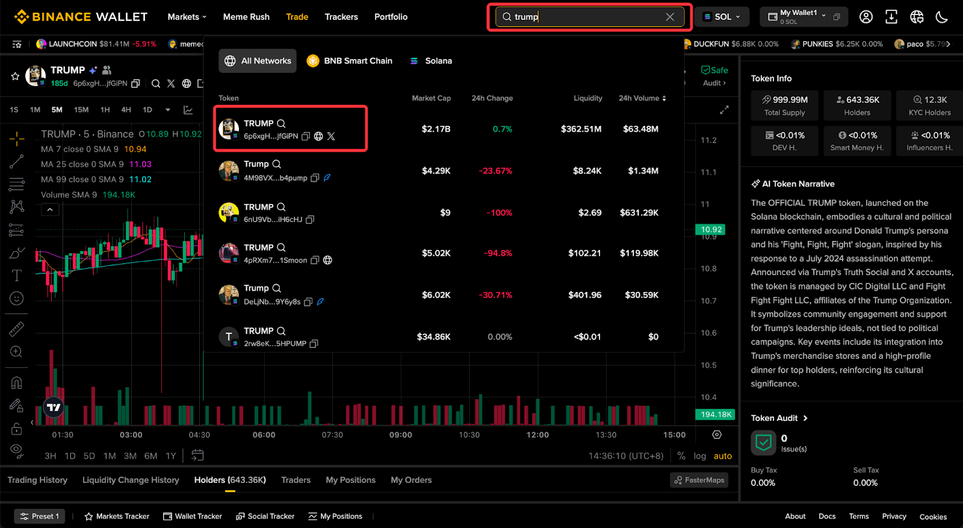This screenshot has width=963, height=528.
Task: Set chart range to 6M
Action: click(150, 456)
